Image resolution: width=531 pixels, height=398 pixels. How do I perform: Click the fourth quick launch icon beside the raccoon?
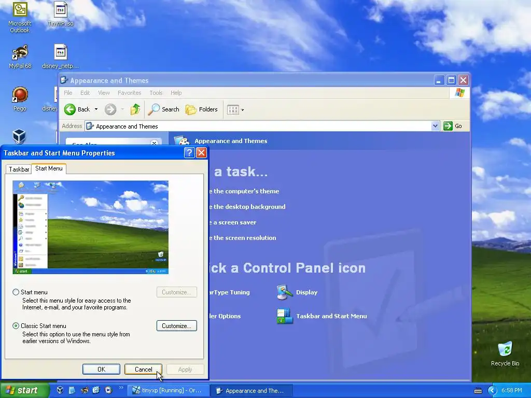coord(96,390)
